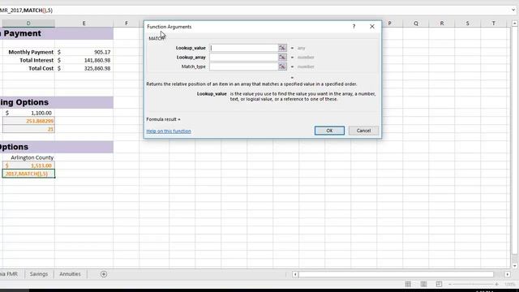Confirm the MATCH arguments with OK

coord(329,131)
